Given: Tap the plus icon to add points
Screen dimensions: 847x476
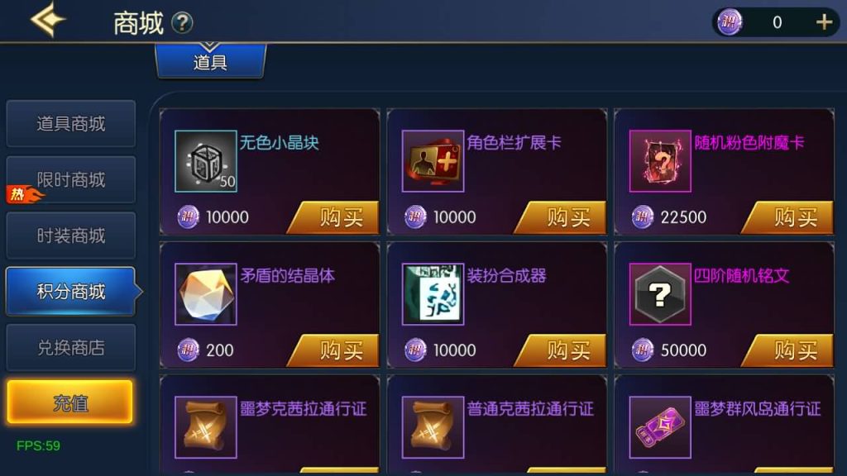Looking at the screenshot, I should point(824,22).
